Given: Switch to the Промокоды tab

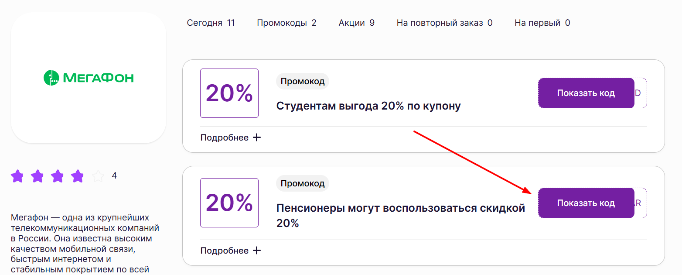Looking at the screenshot, I should click(x=286, y=22).
